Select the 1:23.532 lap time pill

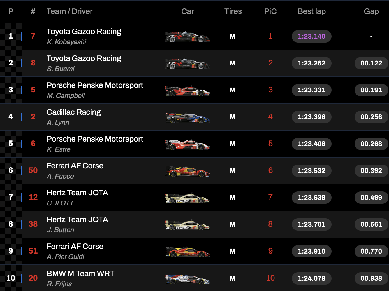point(311,171)
